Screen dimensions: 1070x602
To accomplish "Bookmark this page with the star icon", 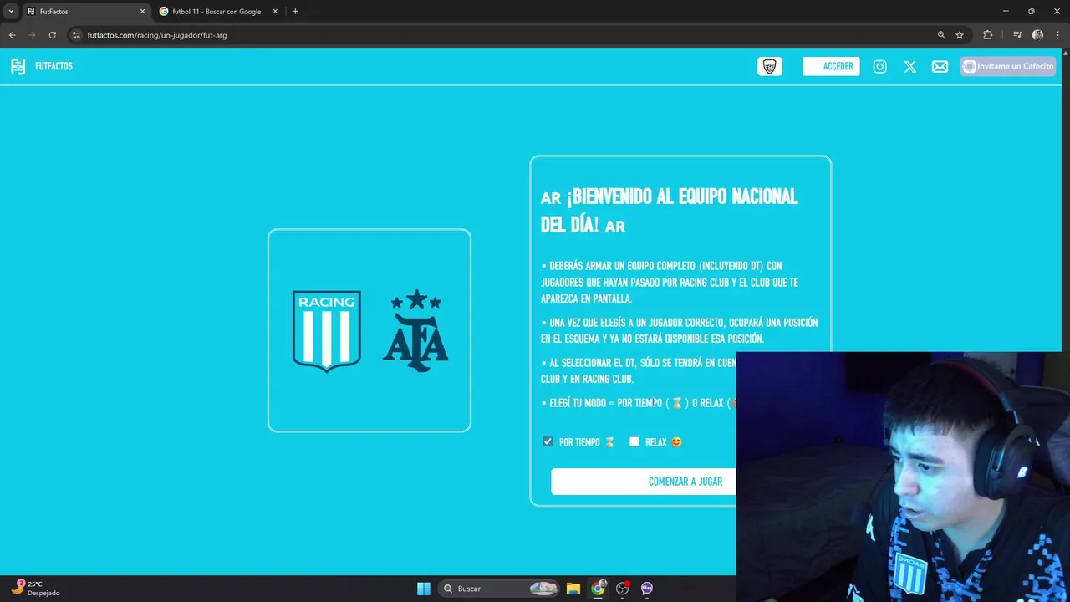I will [x=960, y=35].
